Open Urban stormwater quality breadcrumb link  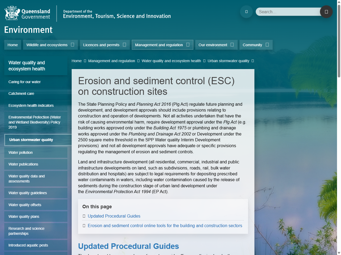[x=229, y=61]
